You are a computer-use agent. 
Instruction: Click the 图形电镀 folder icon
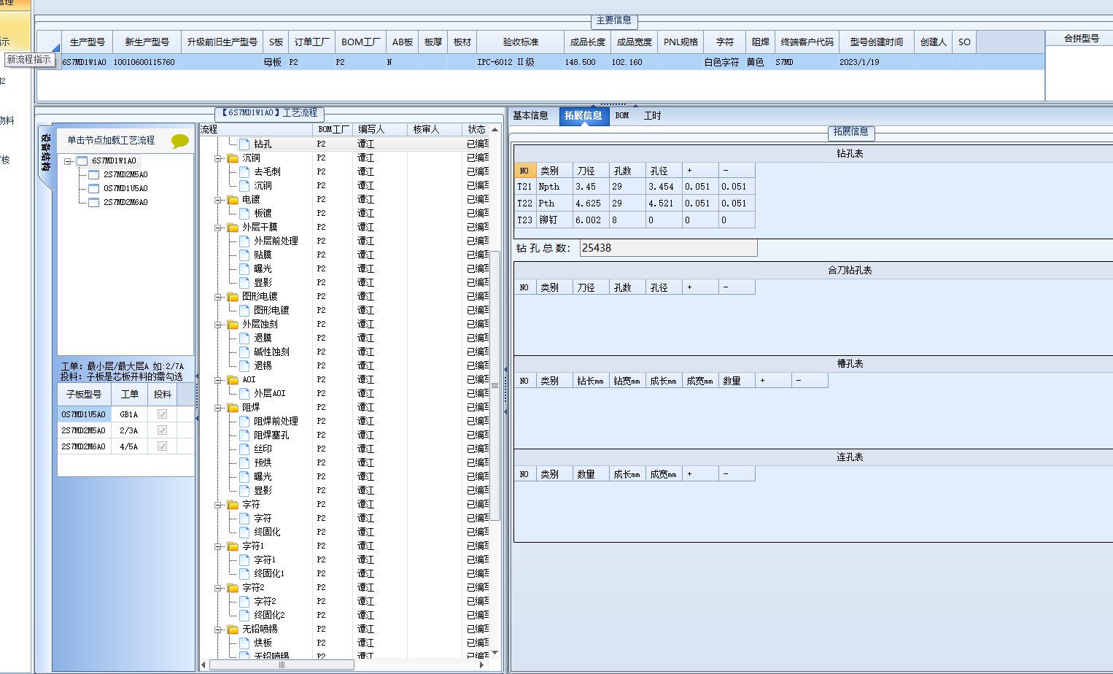click(x=233, y=297)
